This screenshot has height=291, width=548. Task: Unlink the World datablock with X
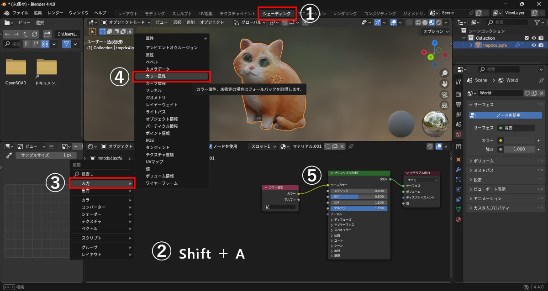(x=542, y=93)
